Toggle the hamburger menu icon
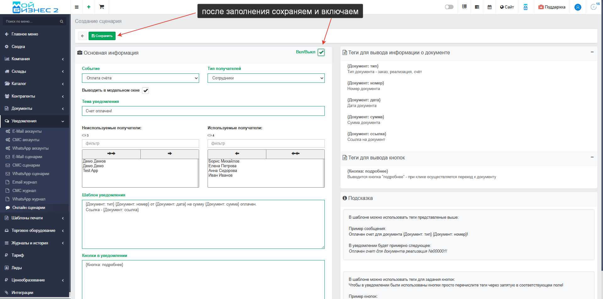The height and width of the screenshot is (299, 603). tap(77, 7)
